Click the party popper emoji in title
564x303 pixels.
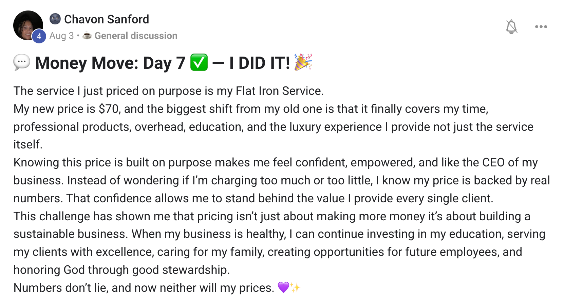[303, 62]
